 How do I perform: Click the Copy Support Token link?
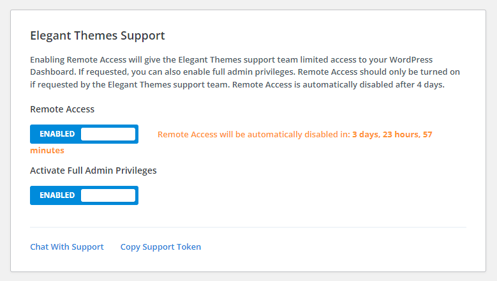tap(161, 247)
